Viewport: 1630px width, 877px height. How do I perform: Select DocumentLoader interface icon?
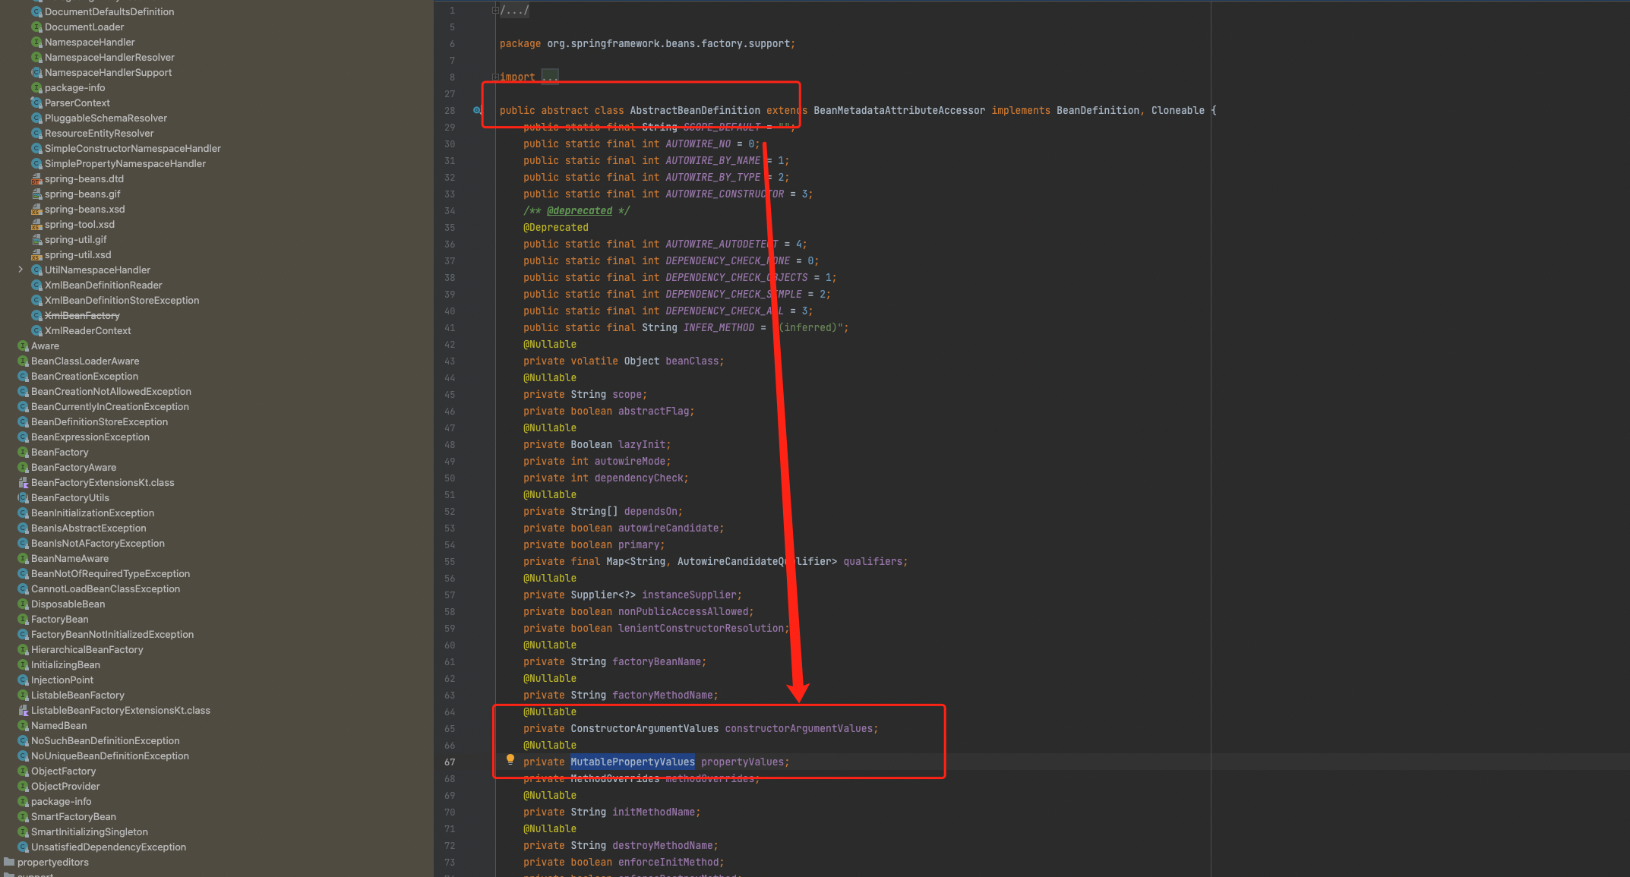[36, 27]
